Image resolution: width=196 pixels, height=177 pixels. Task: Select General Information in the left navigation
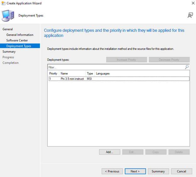pos(20,35)
